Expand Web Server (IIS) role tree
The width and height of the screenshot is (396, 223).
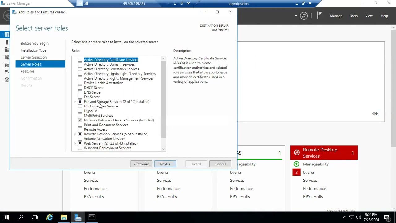(x=75, y=143)
